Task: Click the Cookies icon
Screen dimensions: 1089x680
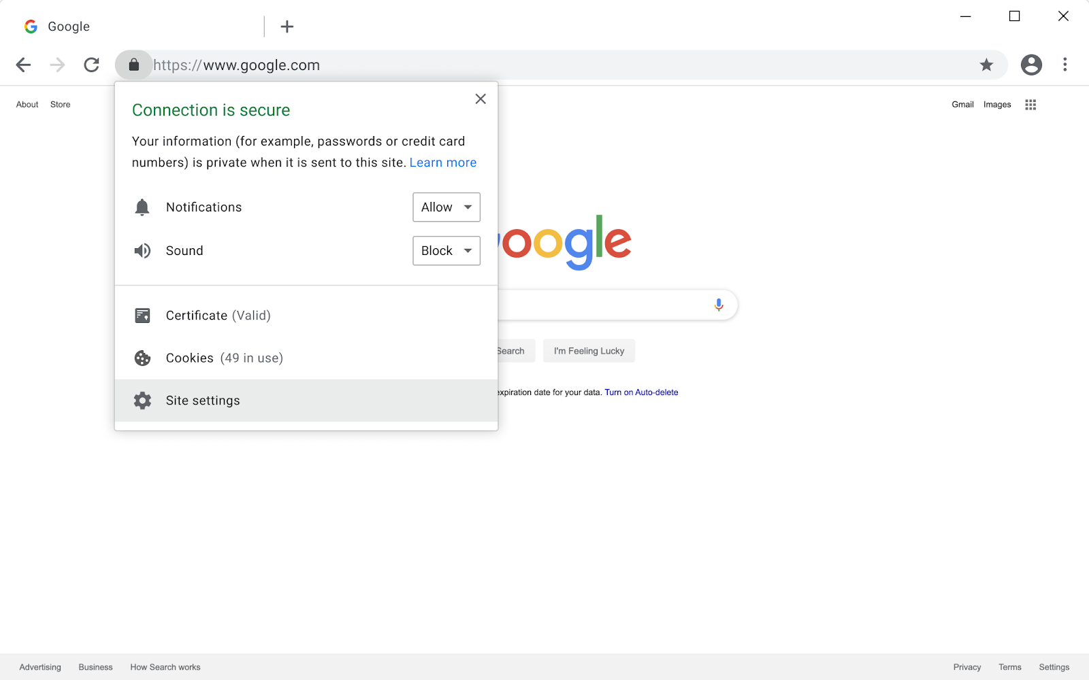Action: (x=142, y=358)
